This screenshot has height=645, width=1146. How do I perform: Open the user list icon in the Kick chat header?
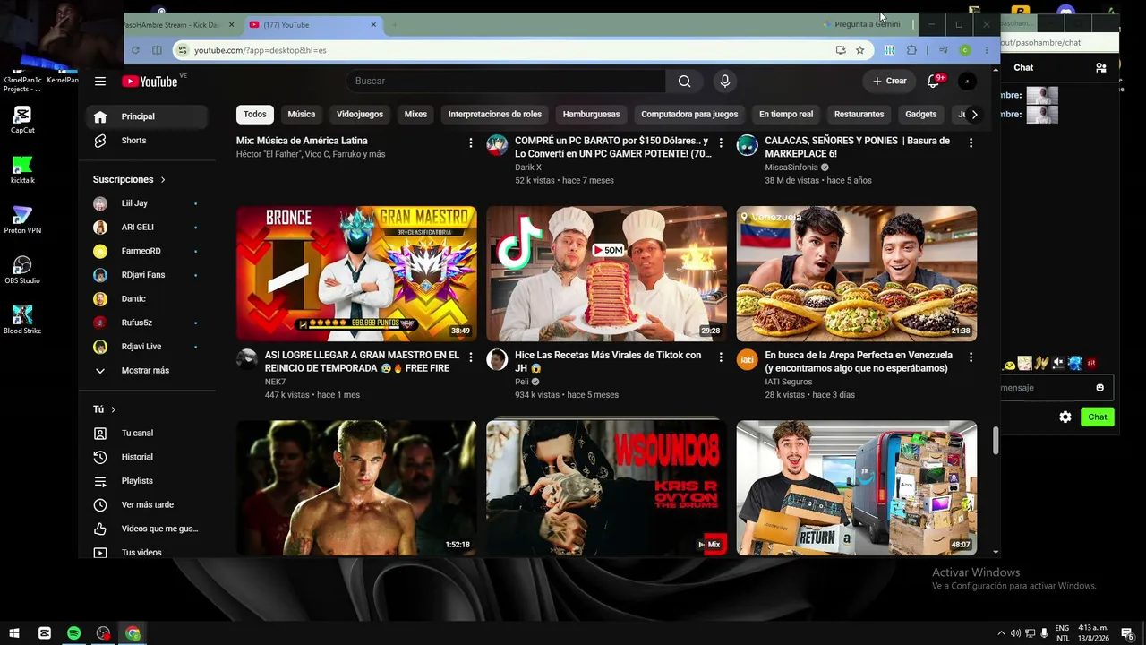(1101, 68)
